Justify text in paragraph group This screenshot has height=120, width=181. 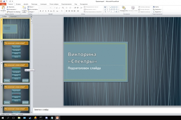point(74,11)
